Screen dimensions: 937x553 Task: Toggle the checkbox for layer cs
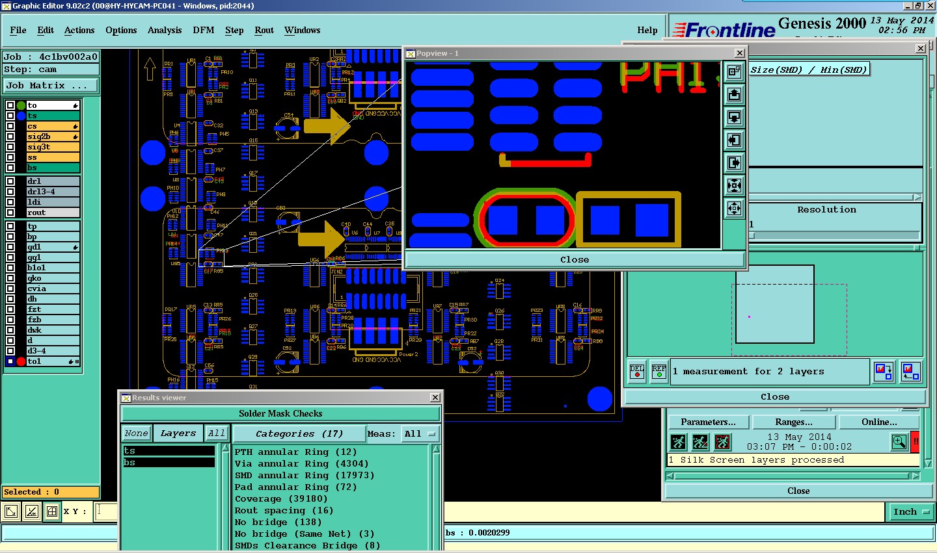coord(10,126)
